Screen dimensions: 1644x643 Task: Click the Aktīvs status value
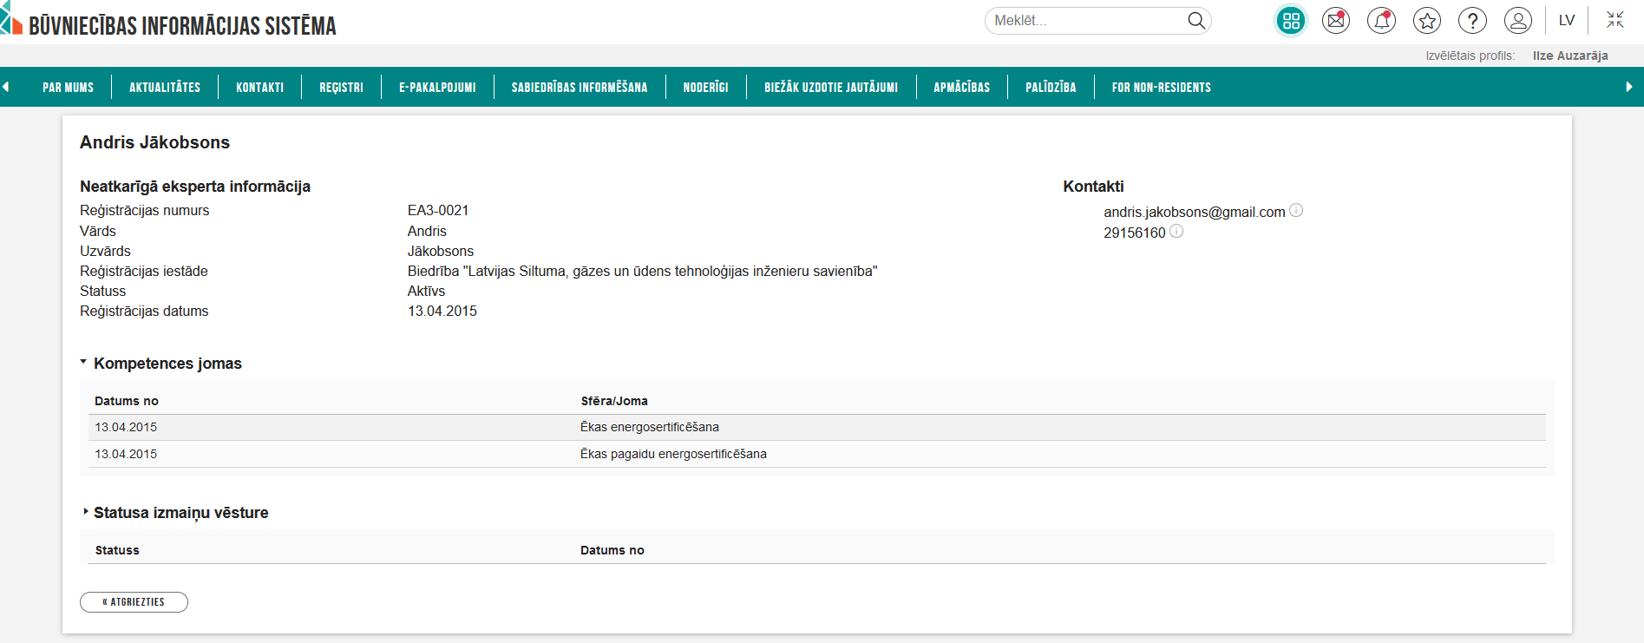pos(426,291)
